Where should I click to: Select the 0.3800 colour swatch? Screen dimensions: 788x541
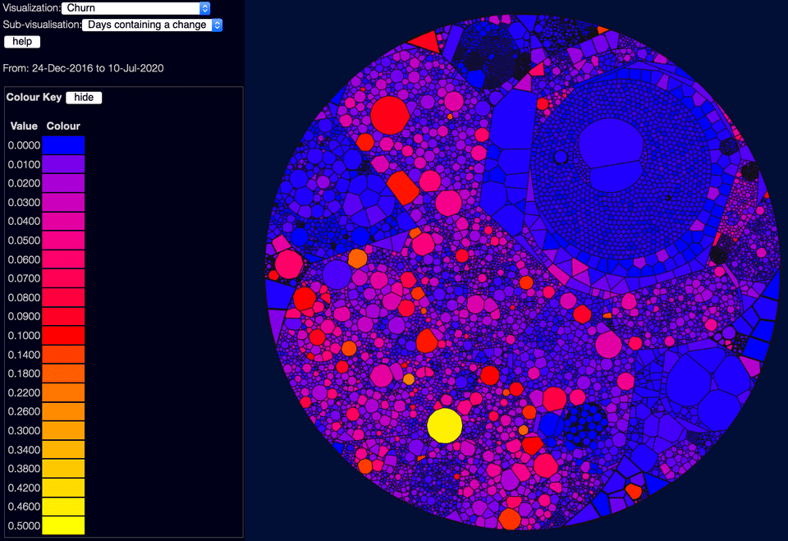coord(63,468)
